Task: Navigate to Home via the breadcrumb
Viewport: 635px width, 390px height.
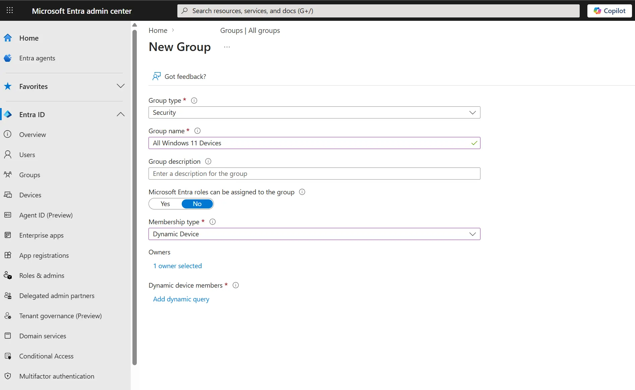Action: point(158,30)
